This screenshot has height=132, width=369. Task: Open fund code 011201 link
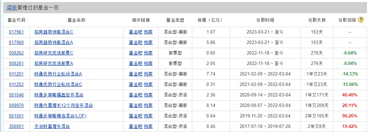16,74
